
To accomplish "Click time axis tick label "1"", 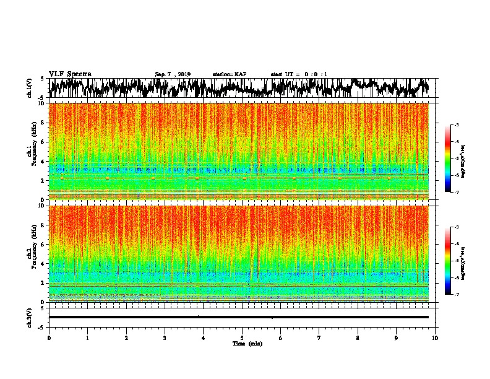I will click(87, 338).
